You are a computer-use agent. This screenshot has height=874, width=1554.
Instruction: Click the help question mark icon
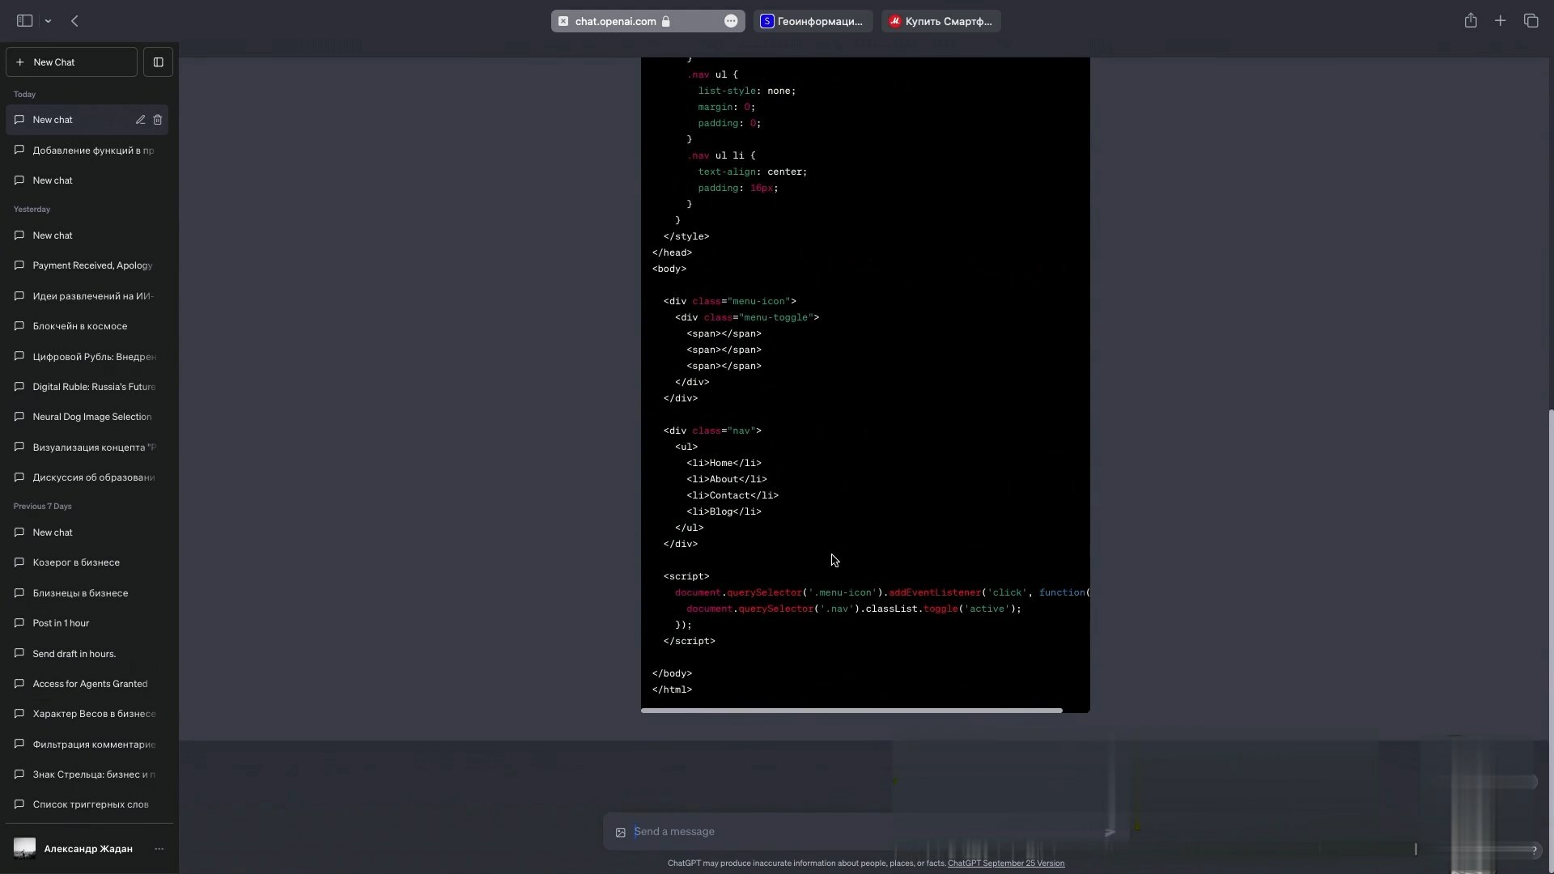coord(1534,850)
